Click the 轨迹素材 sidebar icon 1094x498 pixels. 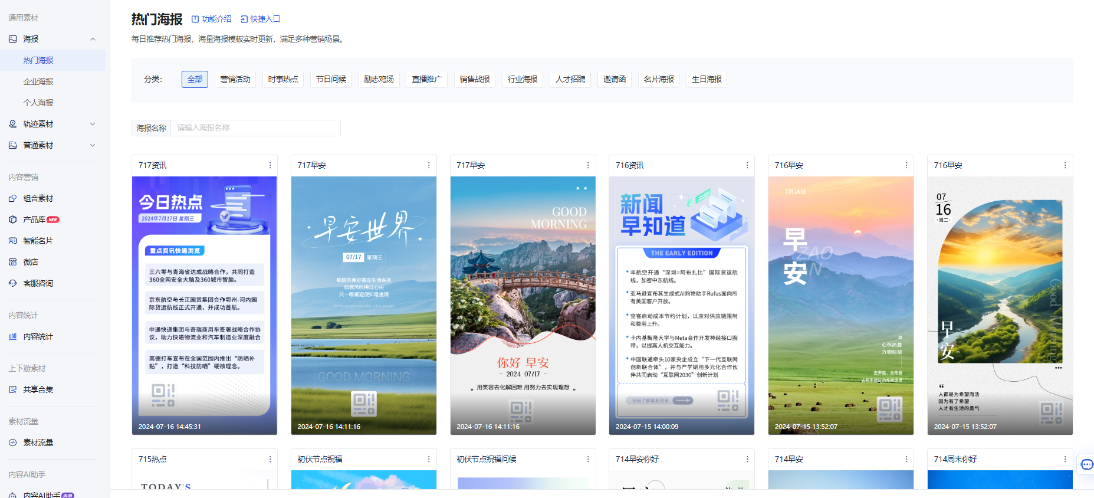pos(13,124)
